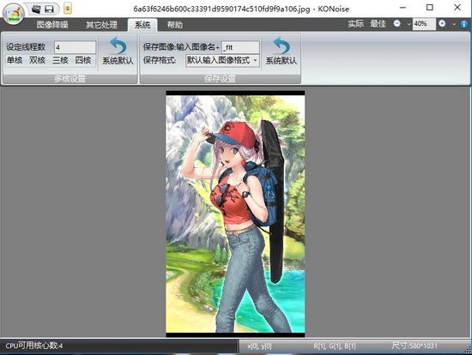Expand the zoom in dropdown arrow
The height and width of the screenshot is (355, 472).
[x=454, y=24]
